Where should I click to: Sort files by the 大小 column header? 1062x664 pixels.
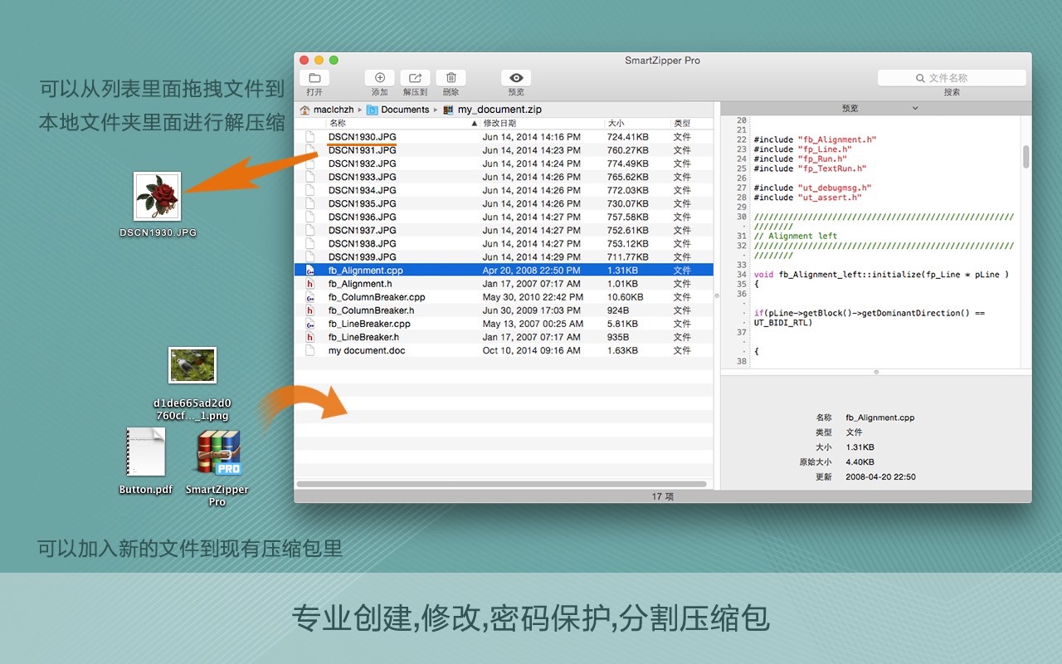[616, 123]
